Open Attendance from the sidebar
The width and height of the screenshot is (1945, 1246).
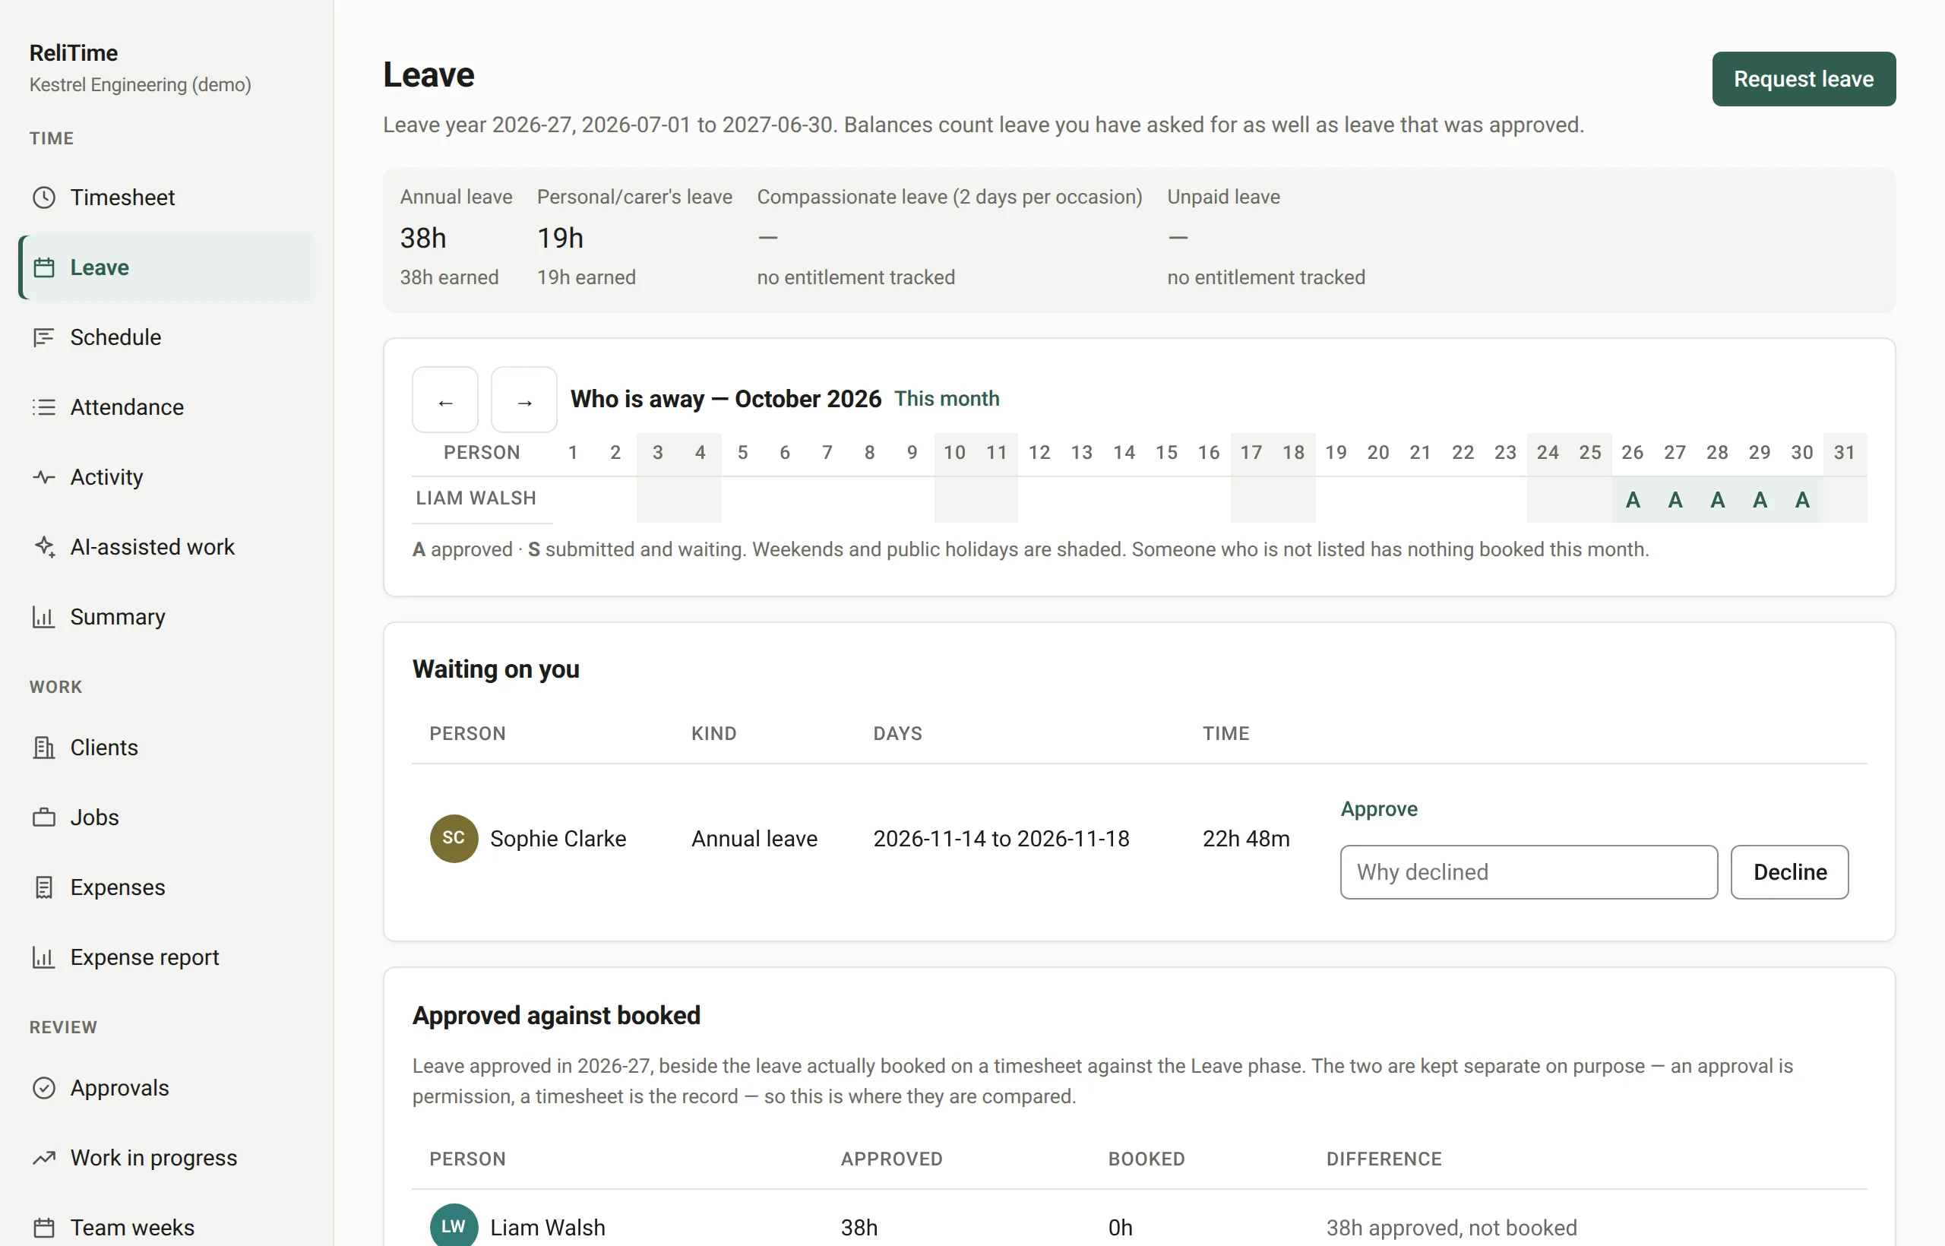pyautogui.click(x=167, y=407)
